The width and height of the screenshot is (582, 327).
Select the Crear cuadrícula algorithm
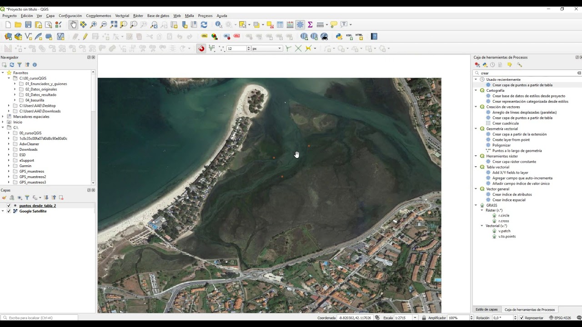pyautogui.click(x=505, y=123)
